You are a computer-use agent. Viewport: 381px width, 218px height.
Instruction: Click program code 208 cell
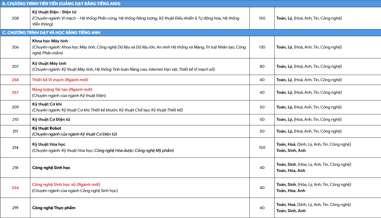pos(15,18)
